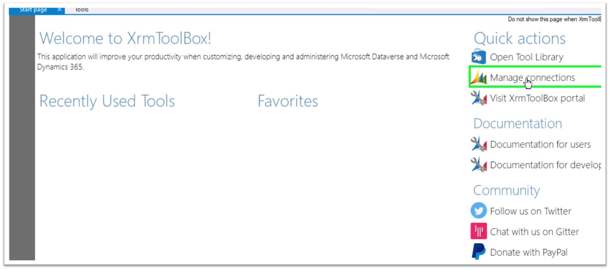Click the 'Documentation' section heading

pyautogui.click(x=517, y=123)
